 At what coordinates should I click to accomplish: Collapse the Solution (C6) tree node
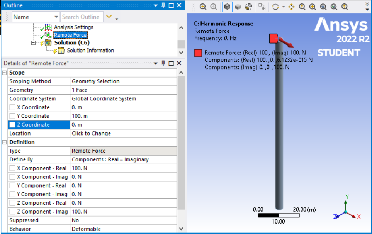(33, 43)
